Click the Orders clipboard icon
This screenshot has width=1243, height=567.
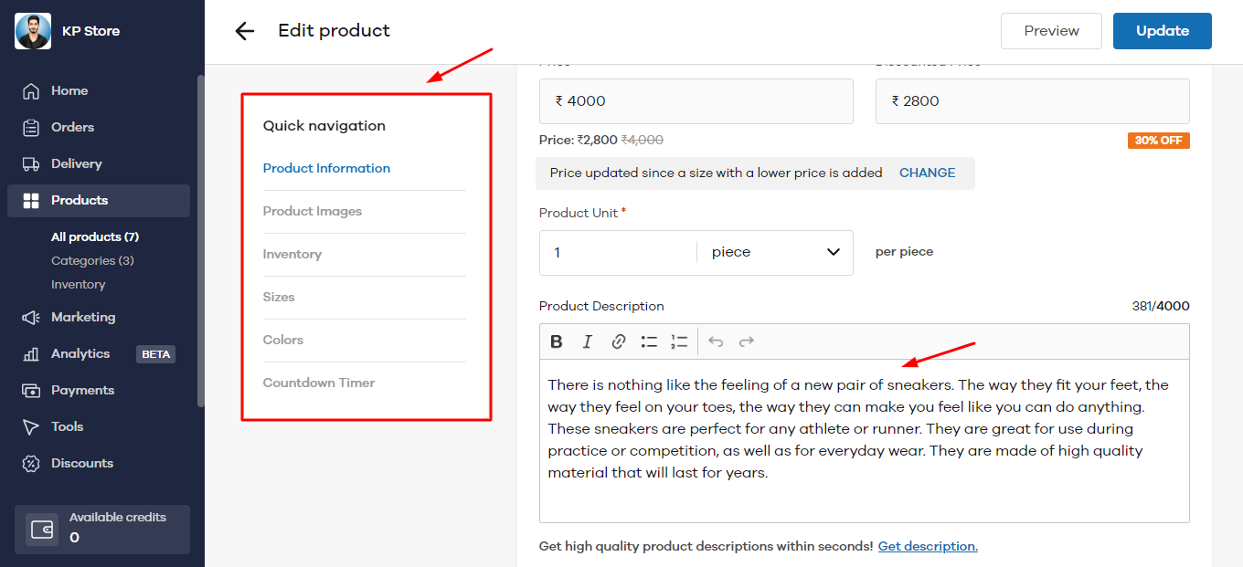[31, 128]
